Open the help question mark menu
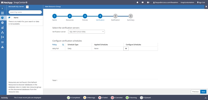The height and width of the screenshot is (100, 208). coord(148,2)
